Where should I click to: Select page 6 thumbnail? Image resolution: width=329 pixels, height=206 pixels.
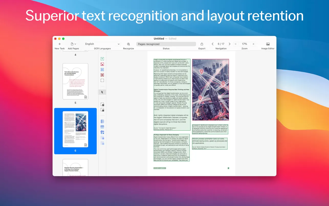tap(75, 129)
